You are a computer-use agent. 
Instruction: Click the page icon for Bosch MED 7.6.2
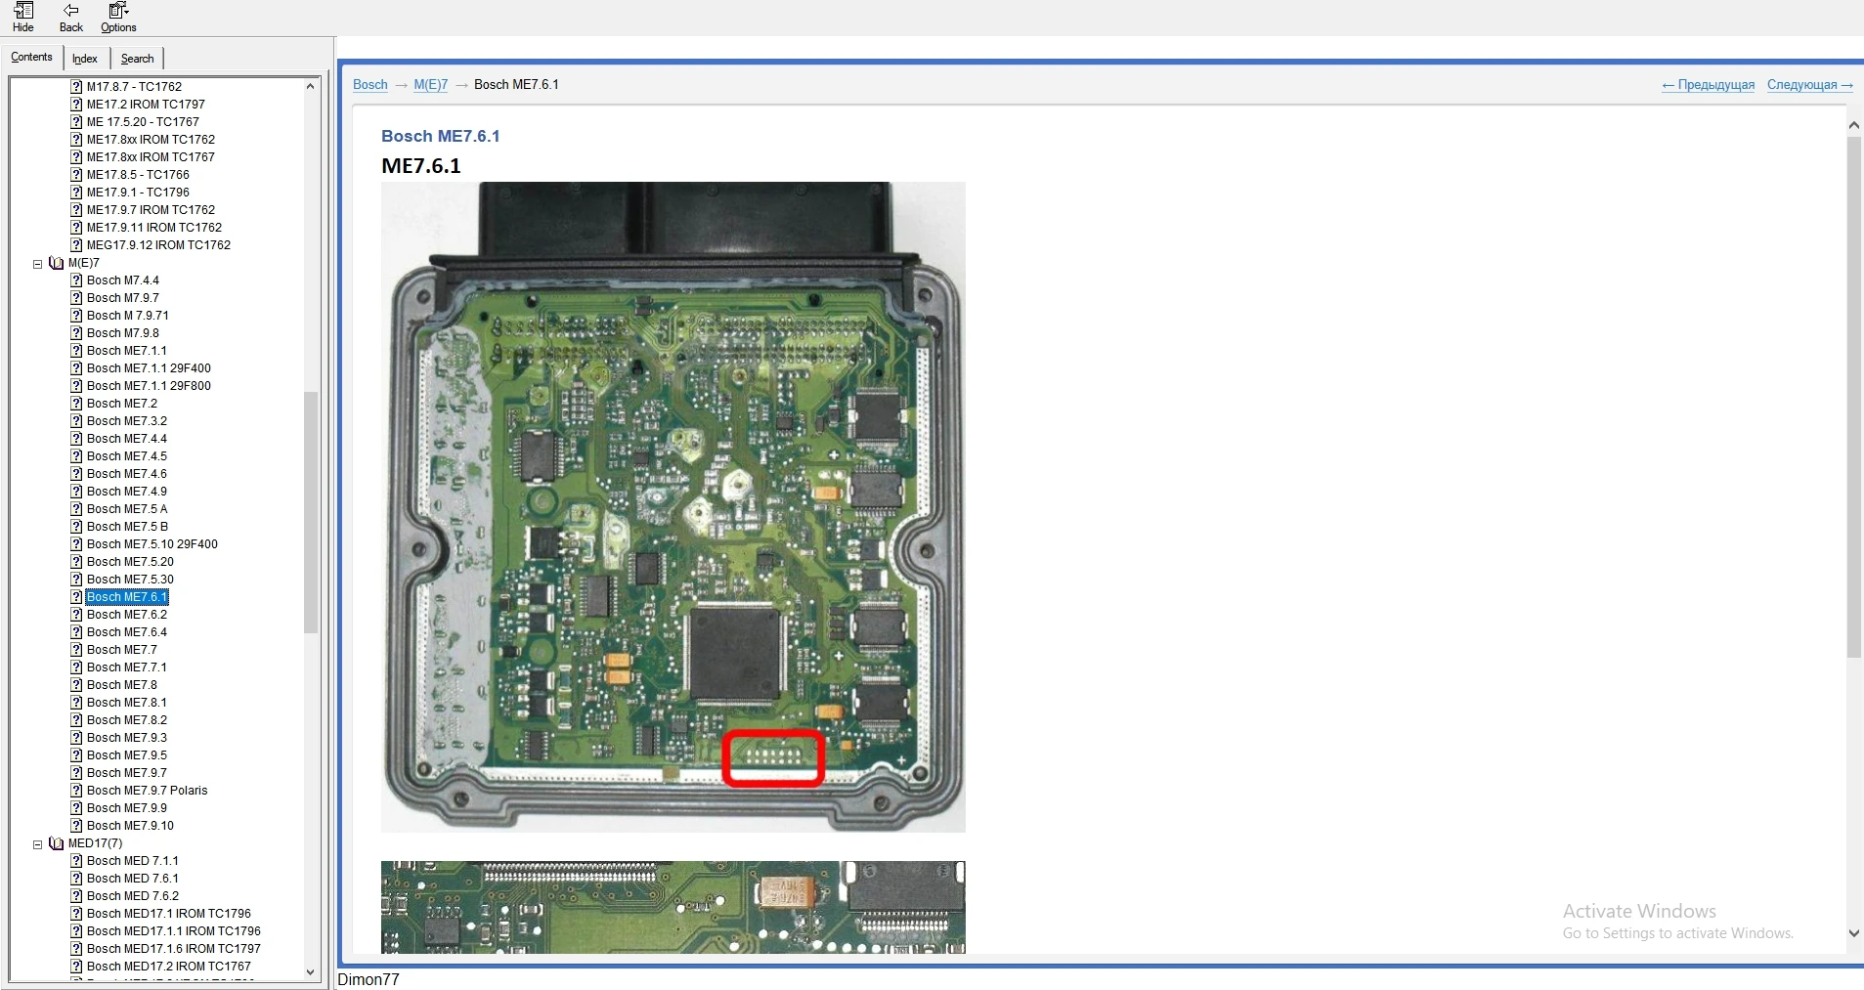point(76,896)
